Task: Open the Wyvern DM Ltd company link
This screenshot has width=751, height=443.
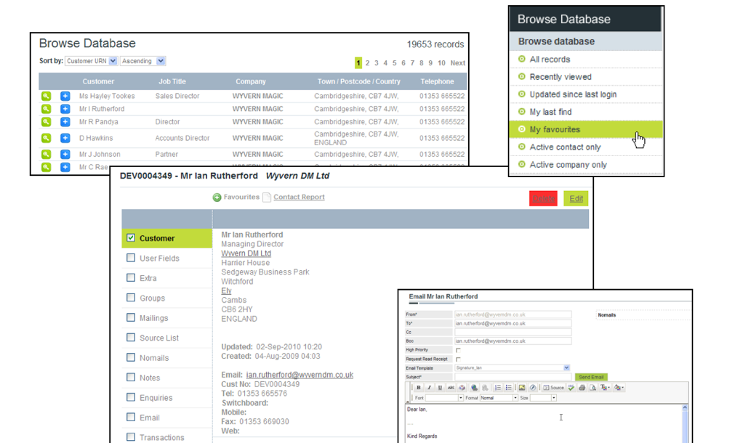Action: 246,253
